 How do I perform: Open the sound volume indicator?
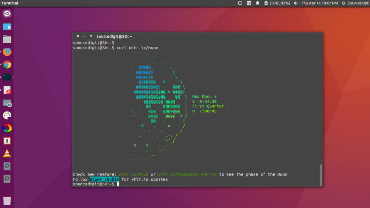[x=295, y=3]
